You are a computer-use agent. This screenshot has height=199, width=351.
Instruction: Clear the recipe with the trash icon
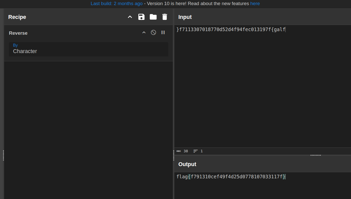point(164,17)
